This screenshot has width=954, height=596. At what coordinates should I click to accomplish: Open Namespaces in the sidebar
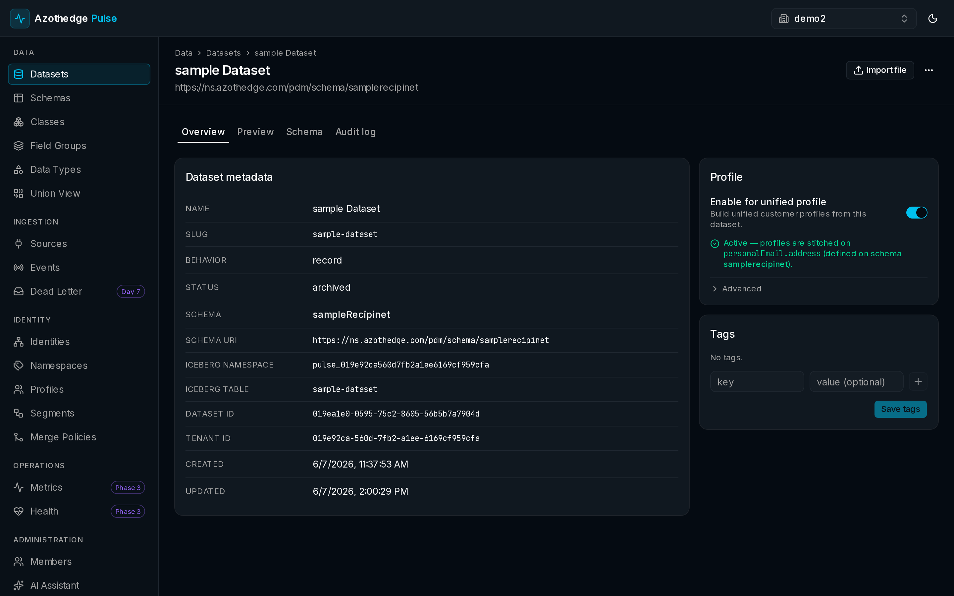79,366
